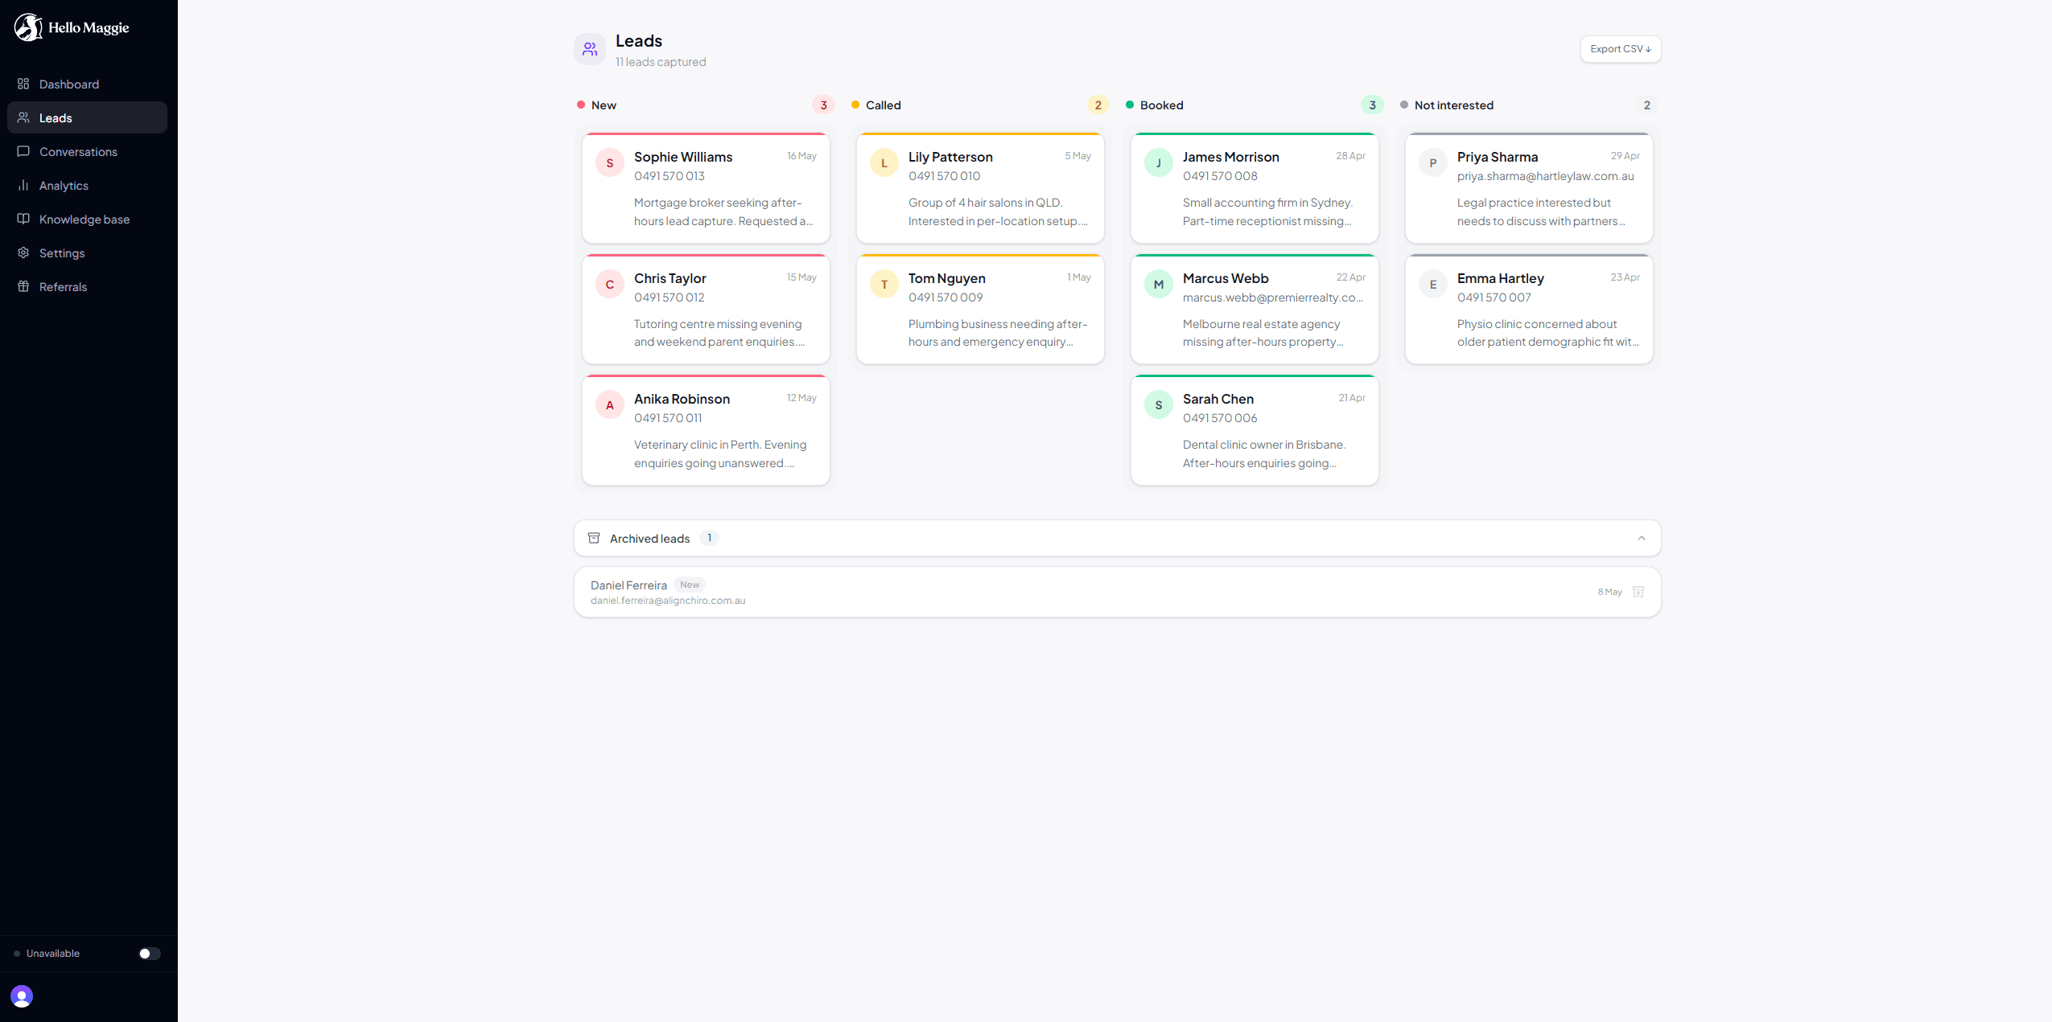Open Conversations page
The width and height of the screenshot is (2052, 1022).
click(x=87, y=151)
